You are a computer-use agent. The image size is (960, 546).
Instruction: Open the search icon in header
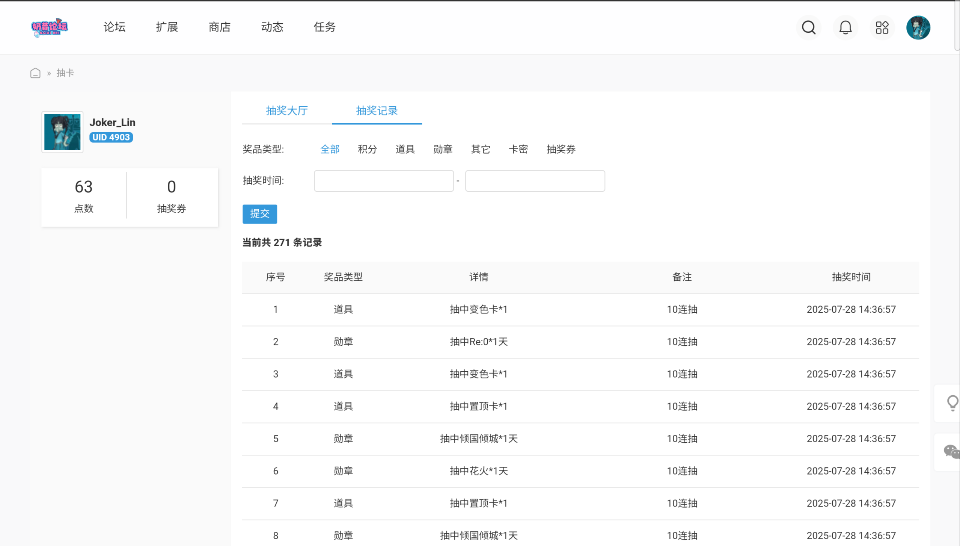(808, 27)
